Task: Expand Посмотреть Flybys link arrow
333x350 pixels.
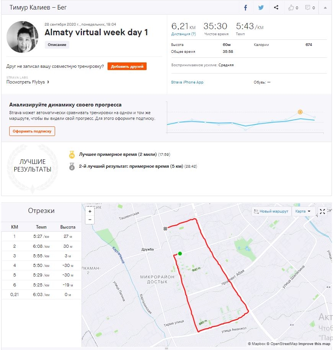Action: tap(48, 82)
